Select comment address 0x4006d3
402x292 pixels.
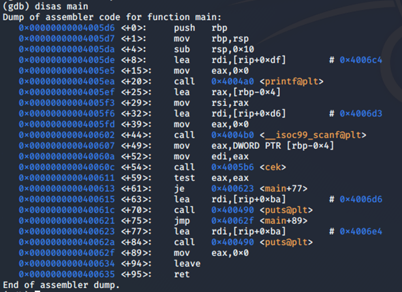coord(360,113)
